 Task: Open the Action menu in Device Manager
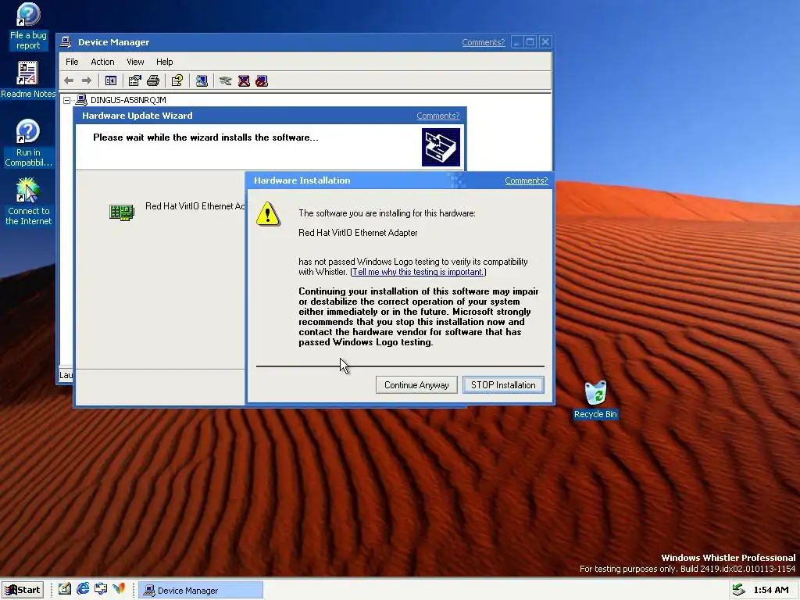(102, 62)
